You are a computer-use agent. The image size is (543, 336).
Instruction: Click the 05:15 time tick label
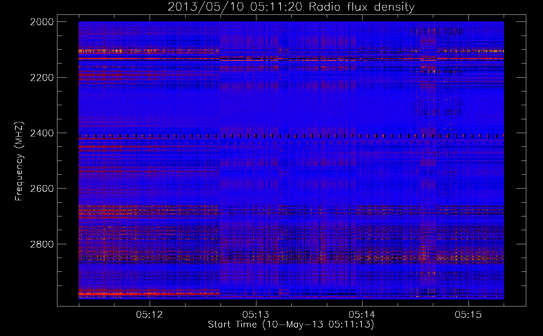pyautogui.click(x=468, y=315)
